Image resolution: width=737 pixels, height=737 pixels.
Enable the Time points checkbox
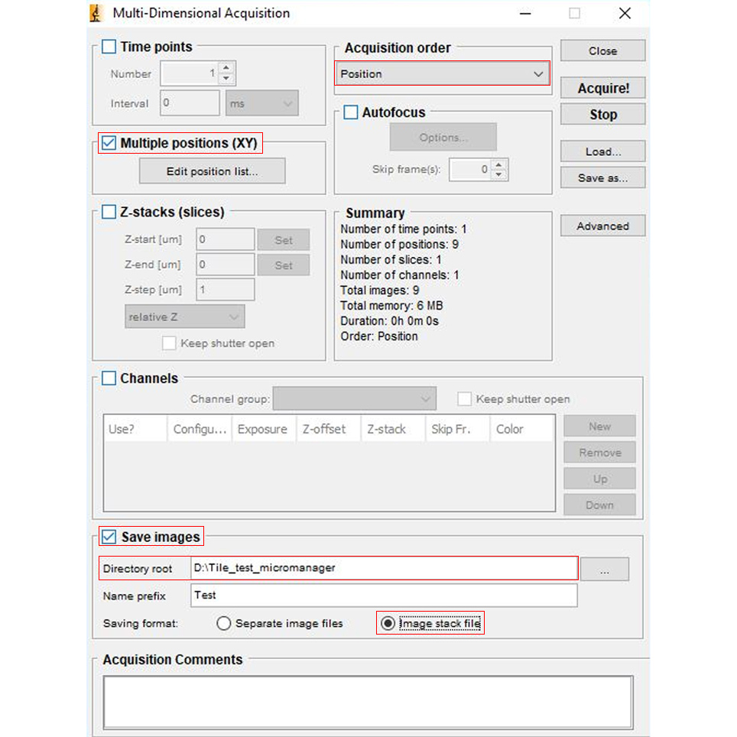[x=109, y=47]
